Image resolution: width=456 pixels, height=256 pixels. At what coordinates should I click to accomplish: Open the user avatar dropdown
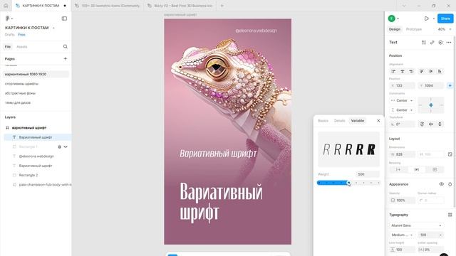[393, 18]
